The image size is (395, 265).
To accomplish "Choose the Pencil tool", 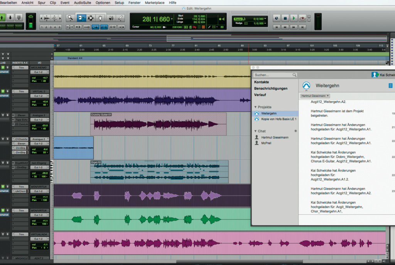I will (120, 18).
